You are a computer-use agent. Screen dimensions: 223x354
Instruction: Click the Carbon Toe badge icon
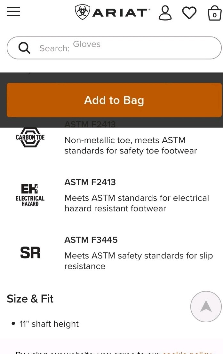pos(30,138)
